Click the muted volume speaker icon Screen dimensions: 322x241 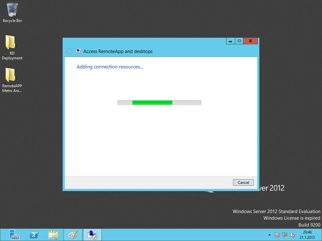[x=292, y=235]
